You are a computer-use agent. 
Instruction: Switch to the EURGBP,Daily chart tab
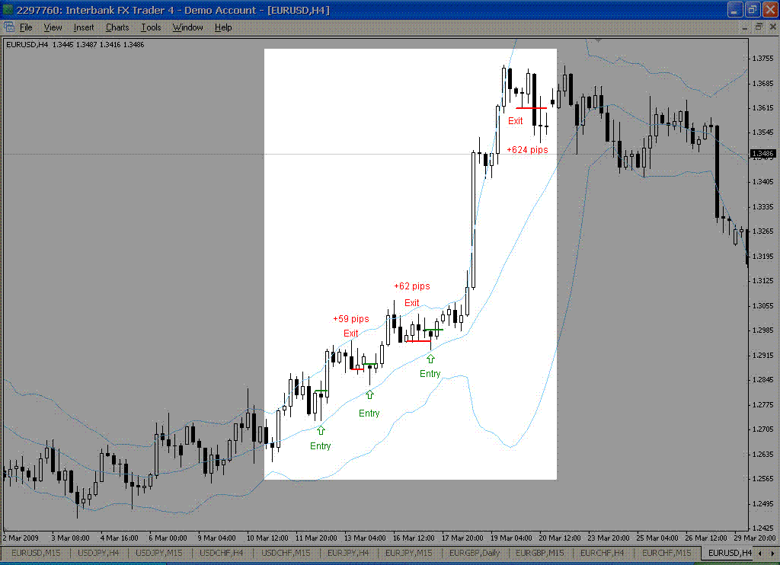click(475, 553)
